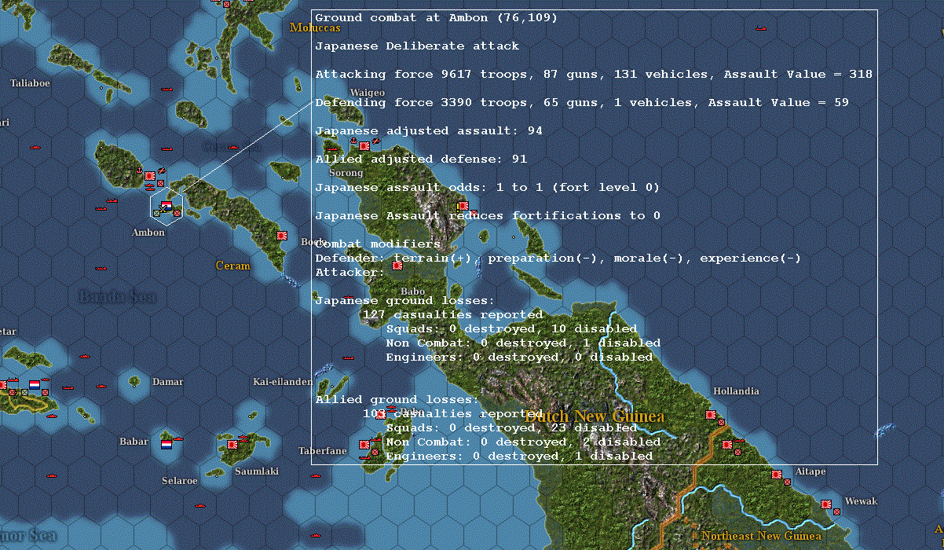Select the Japanese flag base at Babo
The image size is (944, 550).
coord(397,266)
